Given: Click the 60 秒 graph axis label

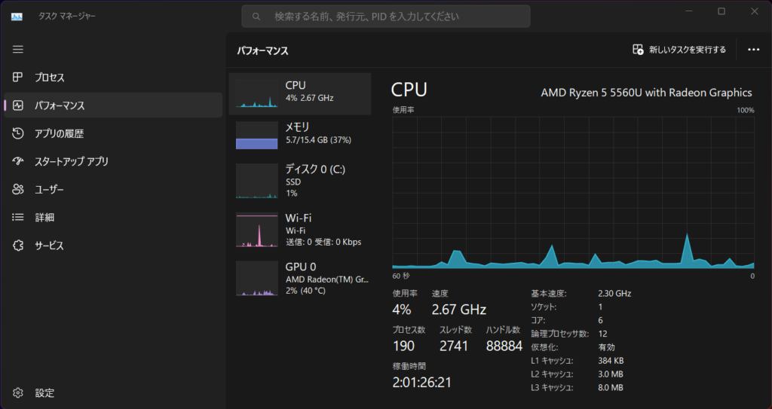Looking at the screenshot, I should point(401,276).
